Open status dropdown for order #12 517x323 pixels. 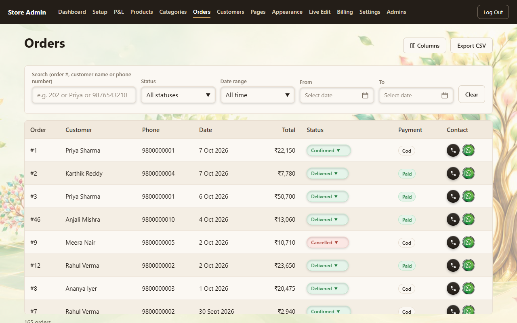coord(328,266)
